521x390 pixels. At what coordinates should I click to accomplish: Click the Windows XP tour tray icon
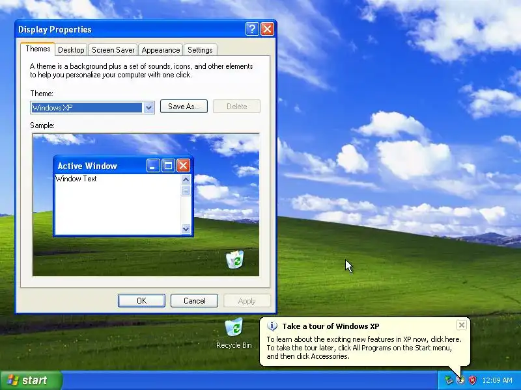(x=460, y=380)
